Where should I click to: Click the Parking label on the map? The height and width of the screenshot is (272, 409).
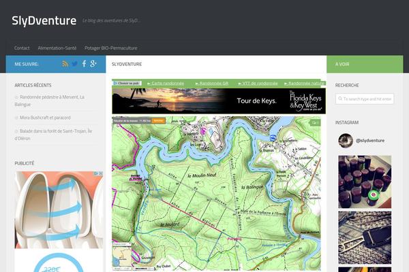(234, 239)
